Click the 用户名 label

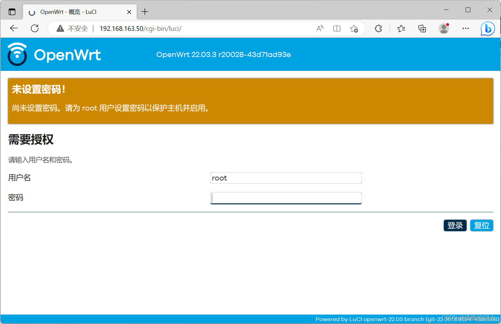(20, 178)
